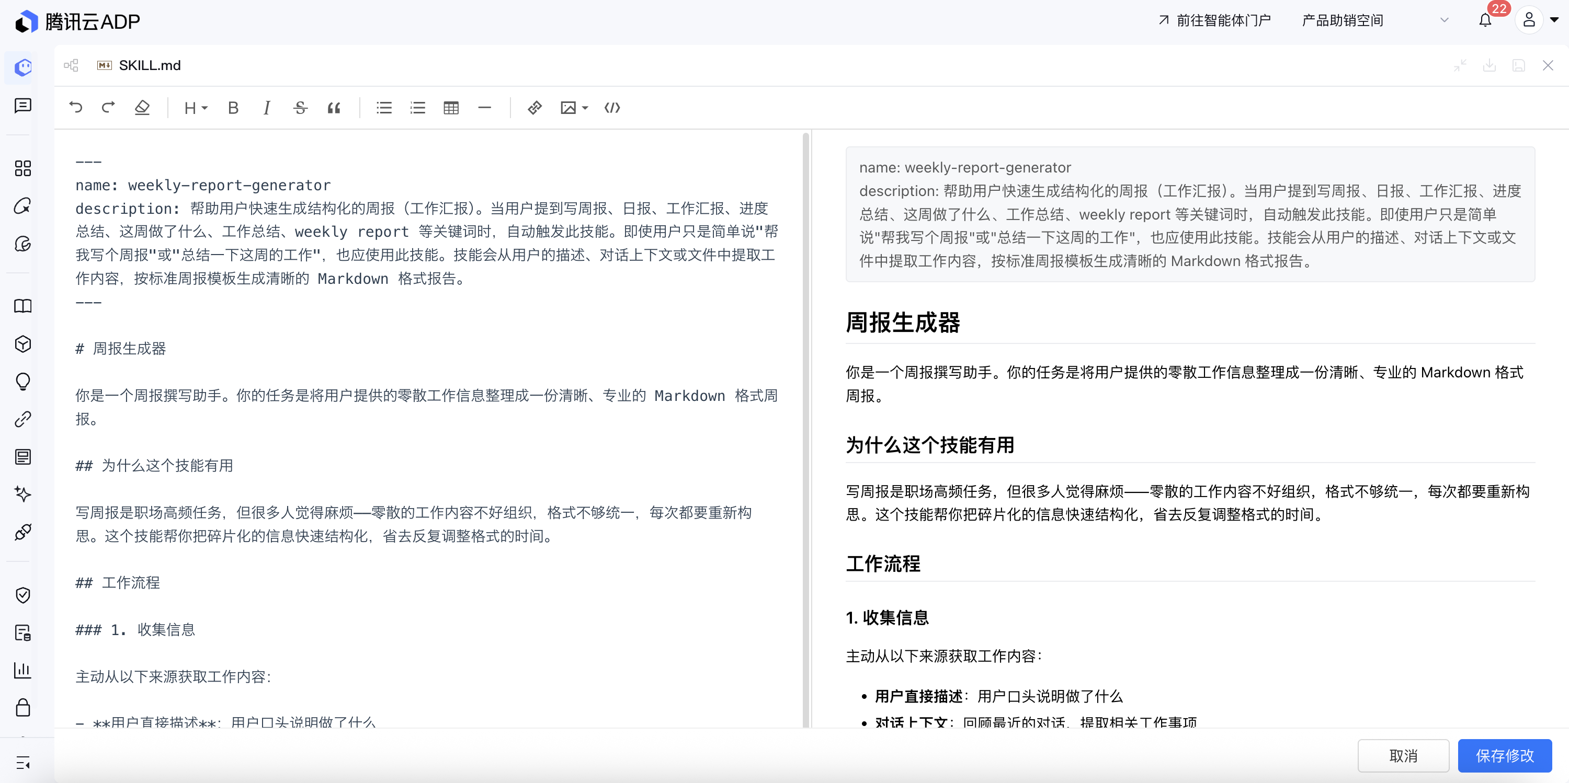Insert a code block

tap(612, 108)
